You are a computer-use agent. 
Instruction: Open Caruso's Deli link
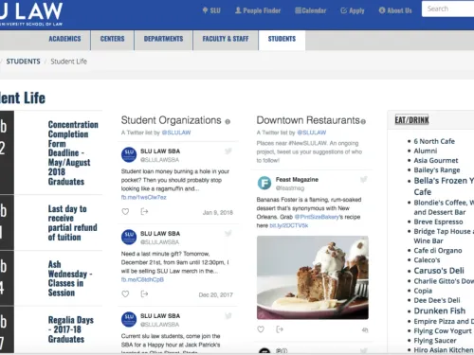pos(439,271)
